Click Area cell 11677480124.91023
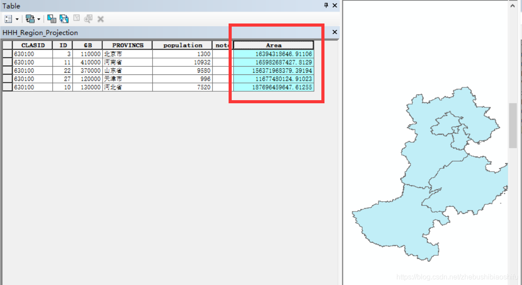The width and height of the screenshot is (522, 285). (x=273, y=79)
